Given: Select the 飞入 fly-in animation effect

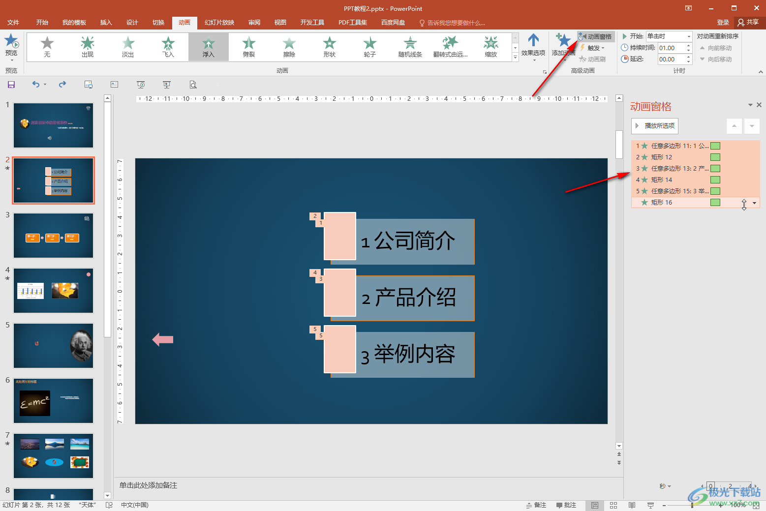Looking at the screenshot, I should click(168, 47).
